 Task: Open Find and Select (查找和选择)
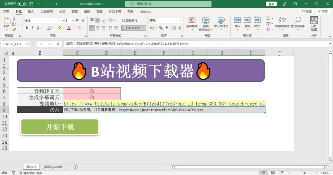click(x=297, y=23)
